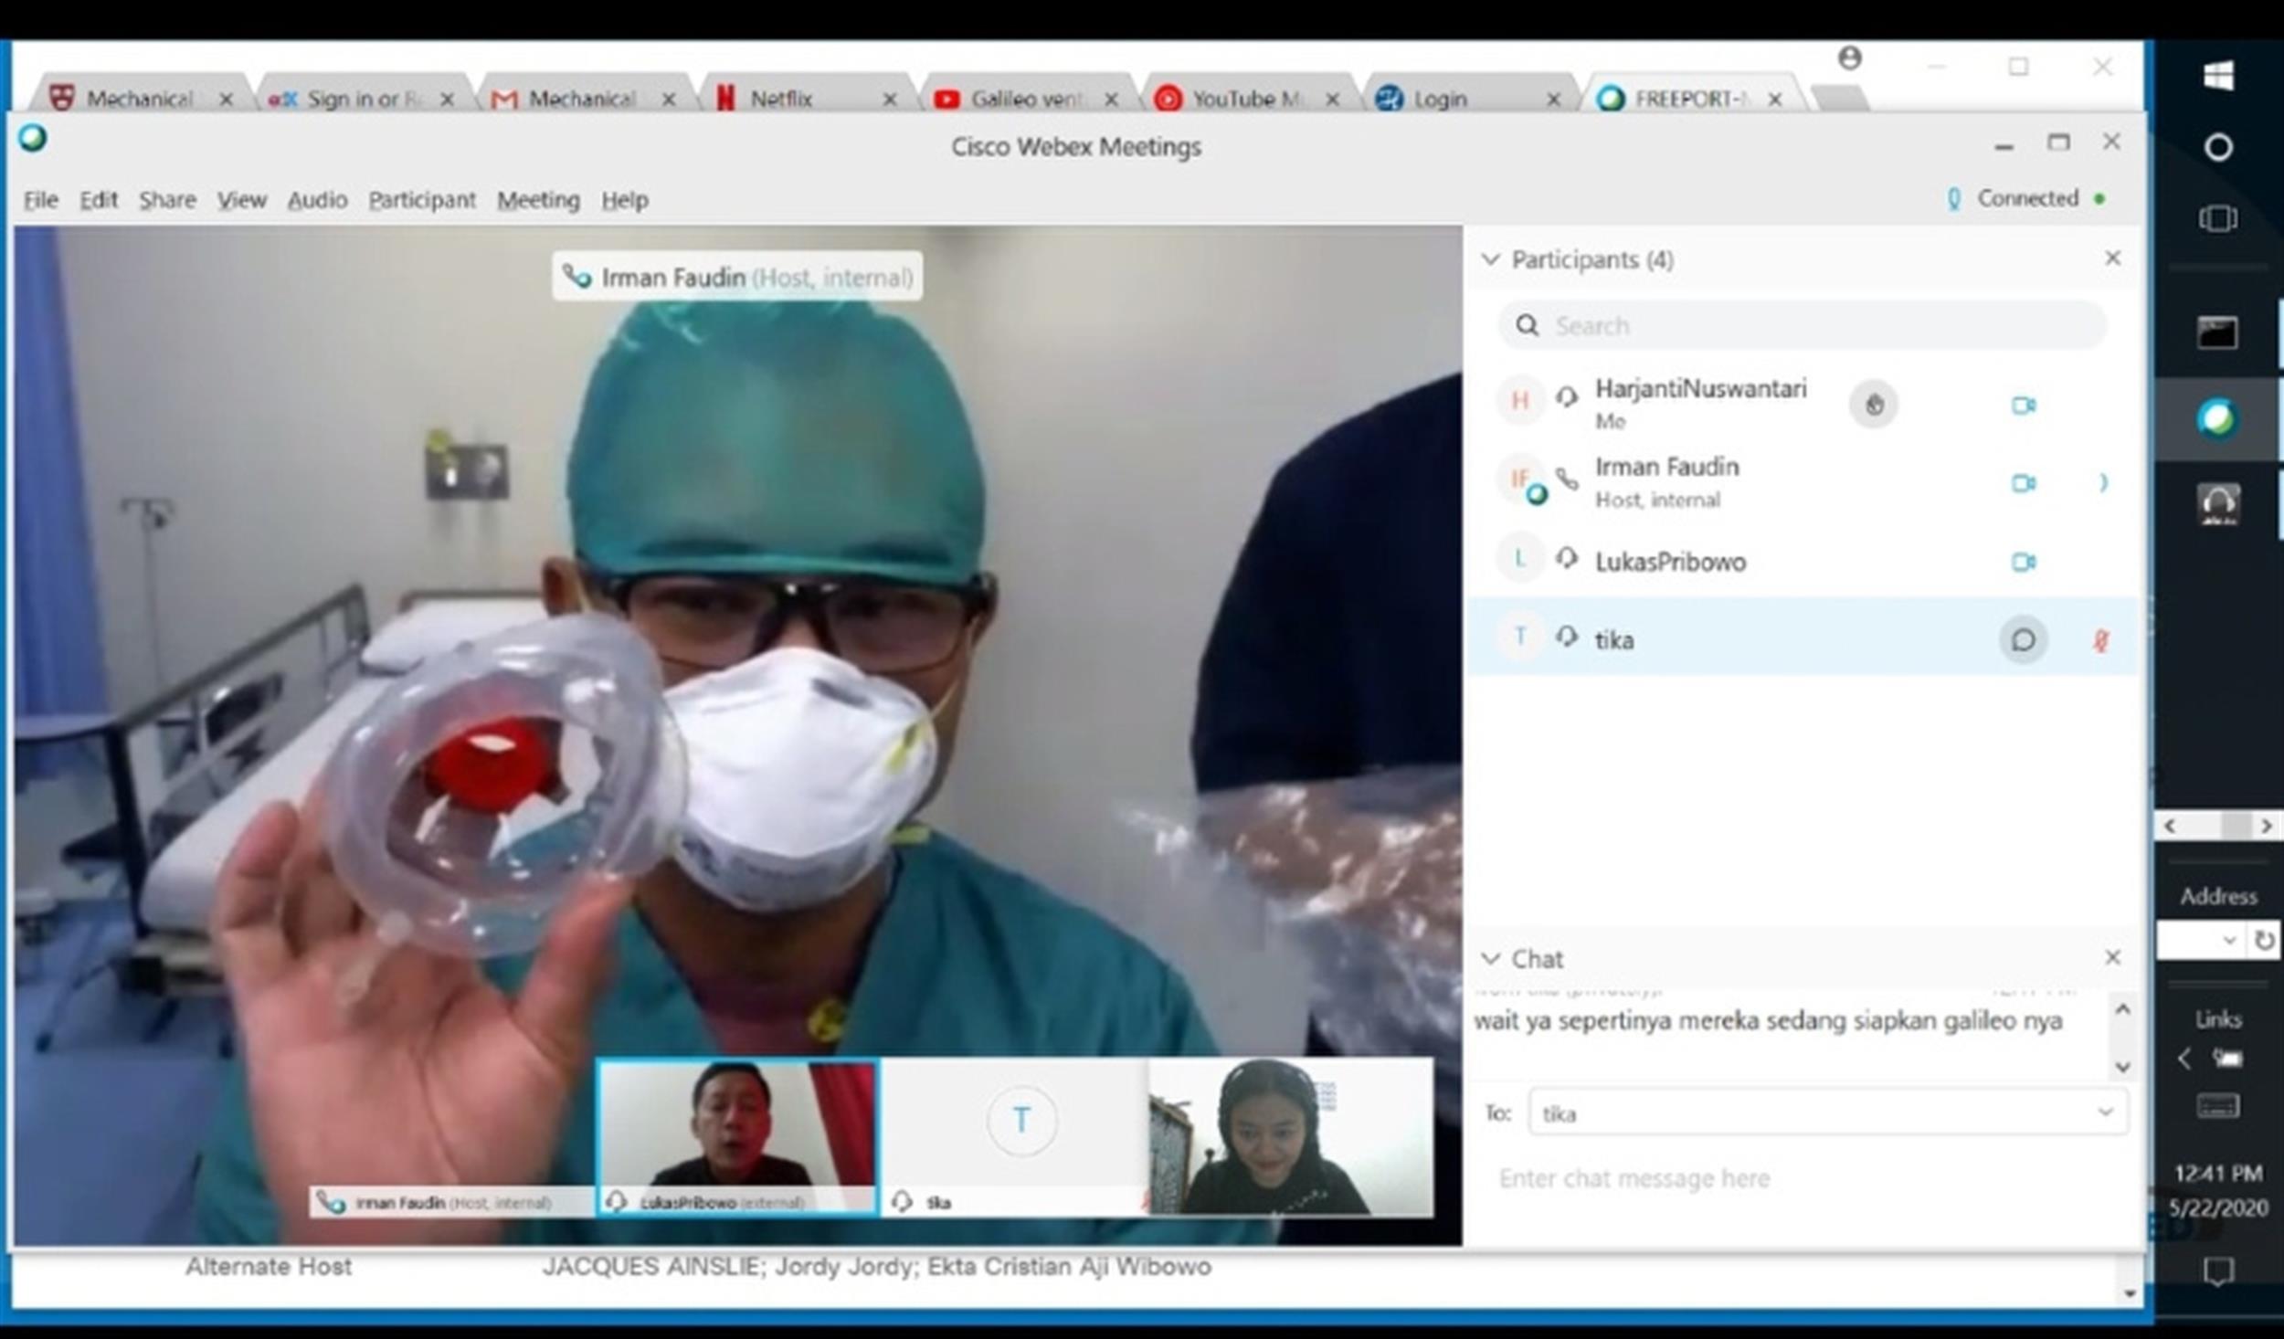This screenshot has height=1339, width=2284.
Task: Open the Audio menu
Action: coord(317,199)
